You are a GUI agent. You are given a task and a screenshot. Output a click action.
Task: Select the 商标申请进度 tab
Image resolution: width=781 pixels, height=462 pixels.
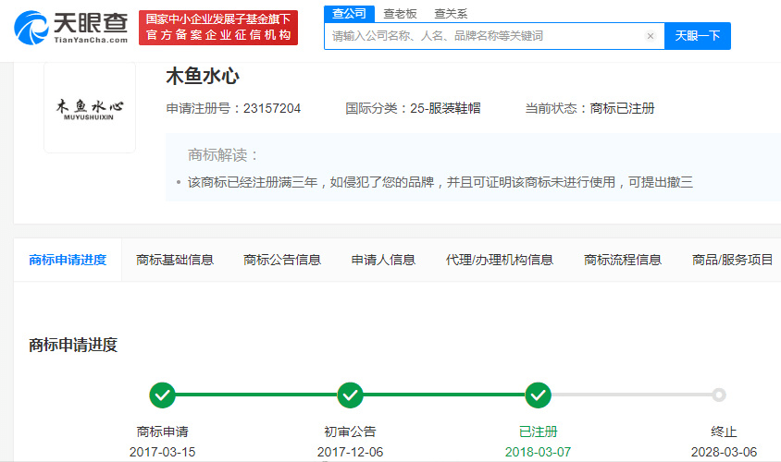(68, 260)
